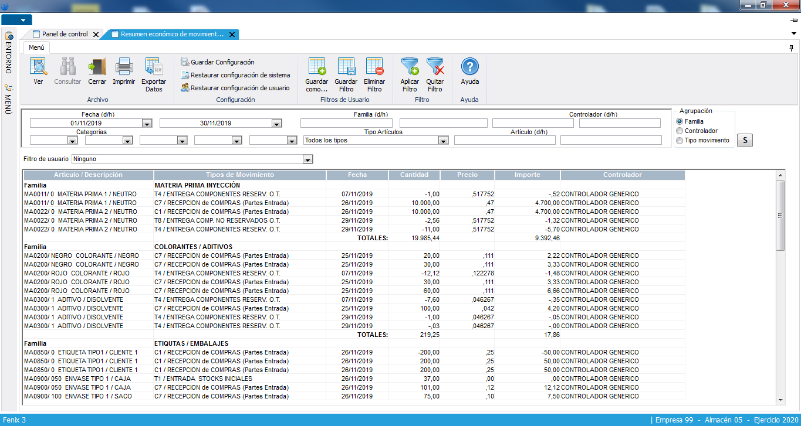This screenshot has height=426, width=801.
Task: Expand the Filtro de usuario dropdown
Action: point(307,159)
